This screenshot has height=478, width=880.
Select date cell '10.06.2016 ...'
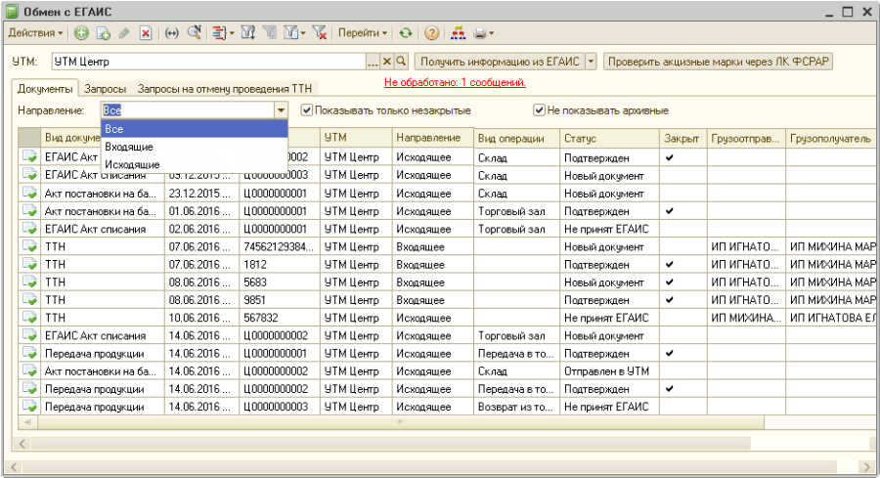click(201, 318)
